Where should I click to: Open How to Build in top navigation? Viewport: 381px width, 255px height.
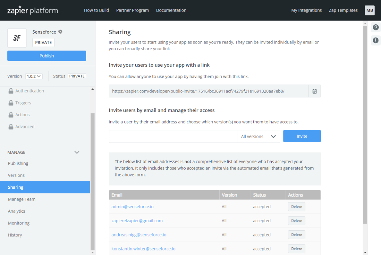97,10
